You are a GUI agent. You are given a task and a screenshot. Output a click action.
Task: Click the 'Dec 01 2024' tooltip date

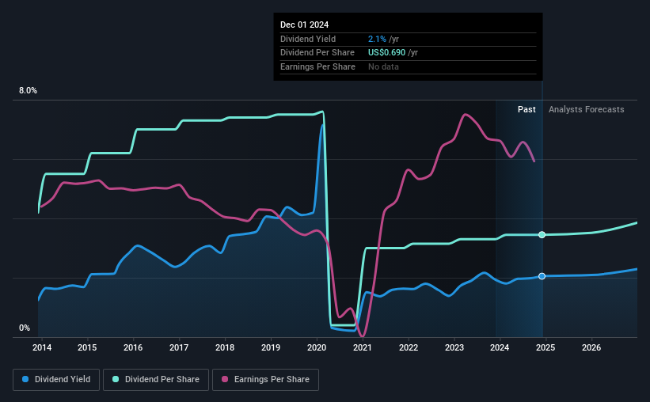304,25
